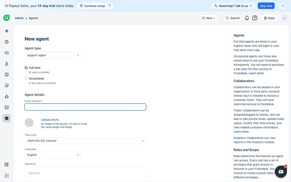Go to Admin breadcrumb link

point(19,18)
